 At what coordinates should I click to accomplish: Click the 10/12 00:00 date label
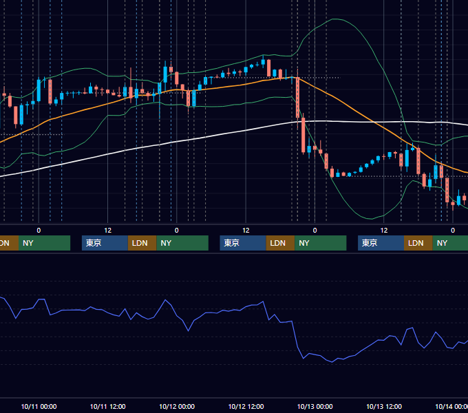[177, 406]
